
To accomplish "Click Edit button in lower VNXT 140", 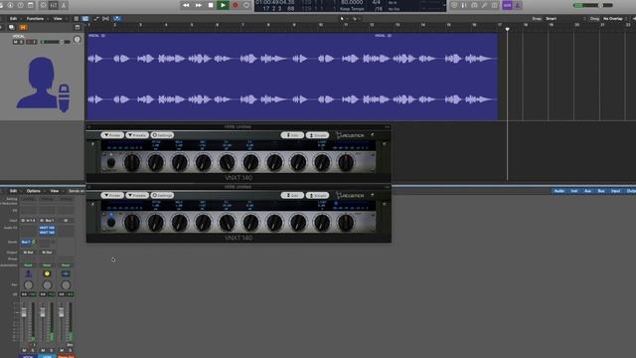I will click(x=292, y=195).
